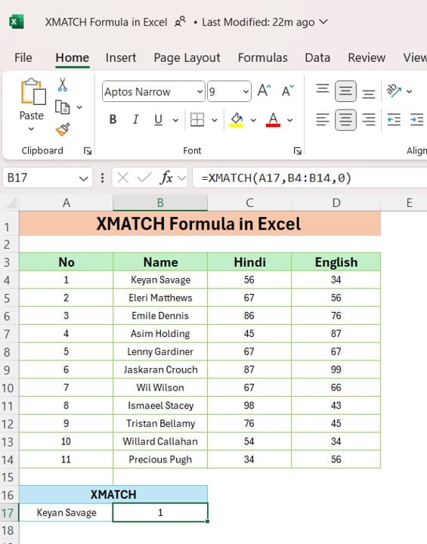Apply yellow fill color bucket
Viewport: 427px width, 544px height.
[x=237, y=120]
